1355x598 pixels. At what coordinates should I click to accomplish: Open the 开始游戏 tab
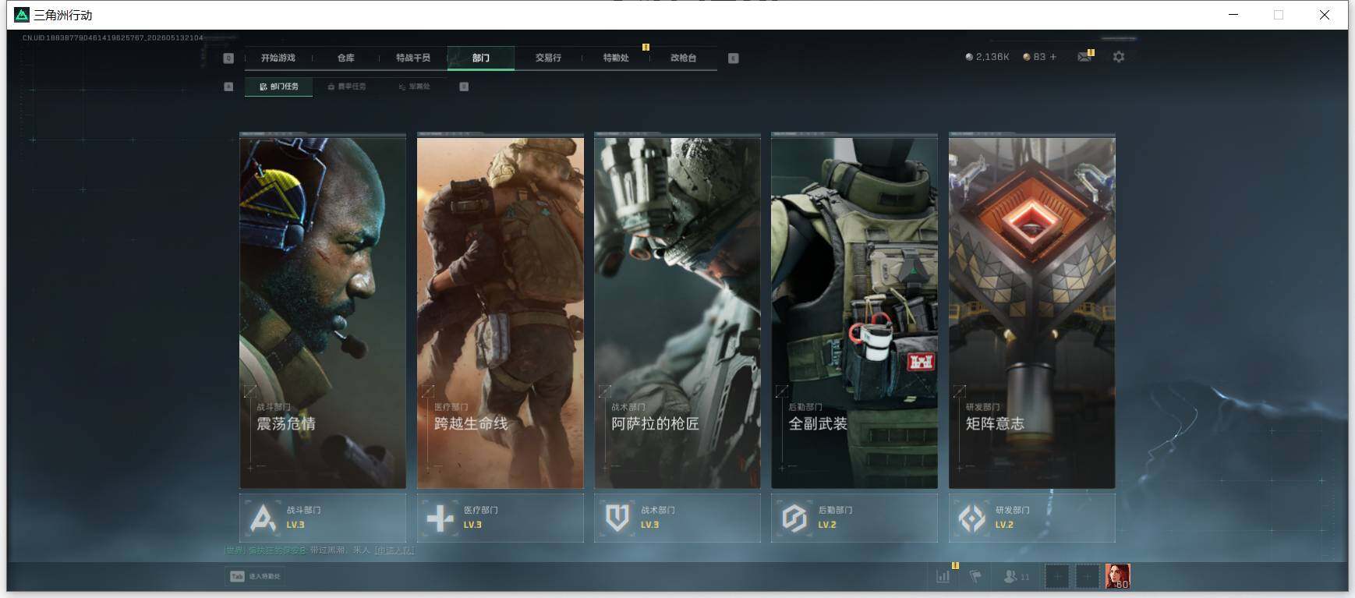278,58
